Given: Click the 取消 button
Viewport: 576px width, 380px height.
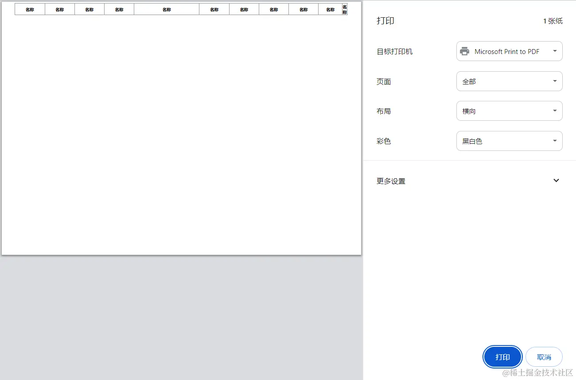Looking at the screenshot, I should pyautogui.click(x=544, y=357).
